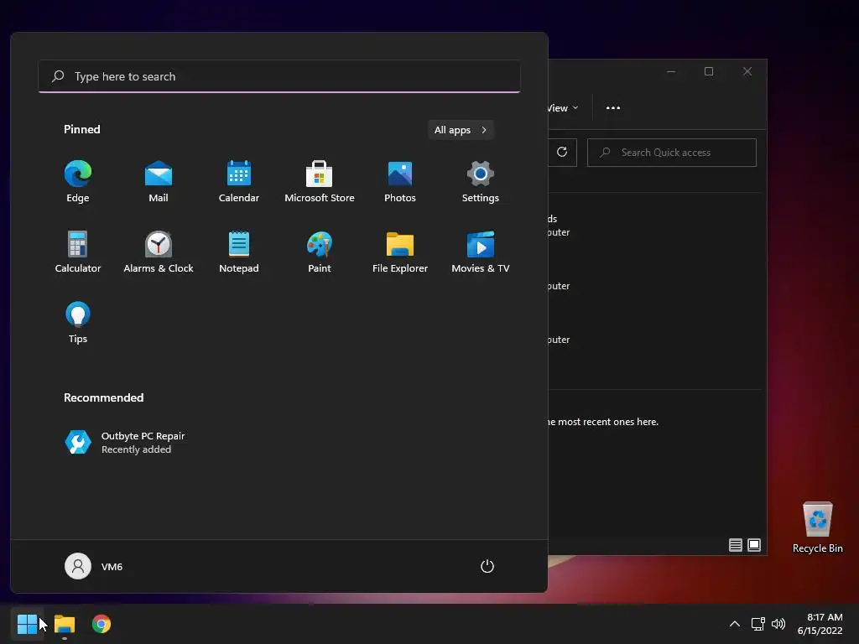This screenshot has width=859, height=644.
Task: Focus the Type here to search box
Action: (279, 76)
